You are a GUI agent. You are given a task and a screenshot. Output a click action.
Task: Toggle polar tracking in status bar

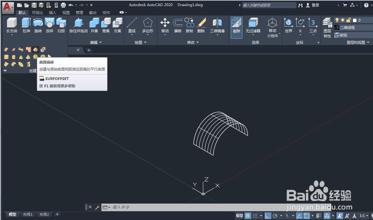click(275, 216)
